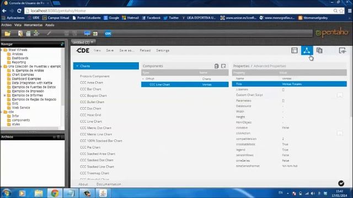Viewport: 353px width, 198px height.
Task: Select the Datasource property row
Action: pos(289,106)
